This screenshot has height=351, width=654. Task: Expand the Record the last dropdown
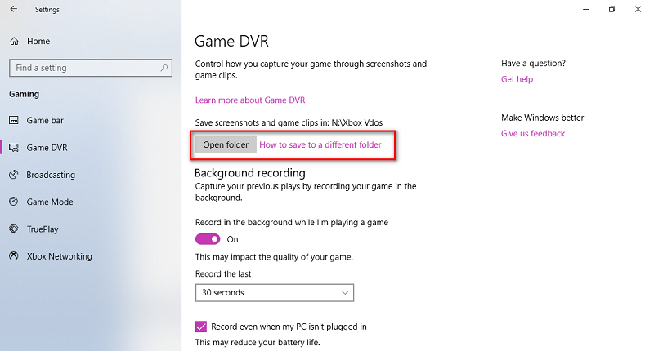coord(275,293)
